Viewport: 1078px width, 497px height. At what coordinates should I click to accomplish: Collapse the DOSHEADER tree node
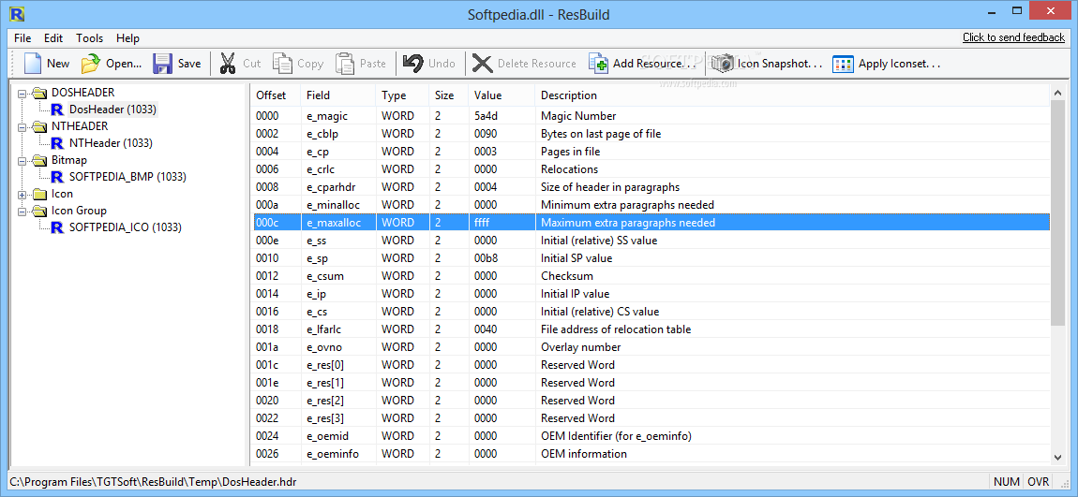[22, 93]
